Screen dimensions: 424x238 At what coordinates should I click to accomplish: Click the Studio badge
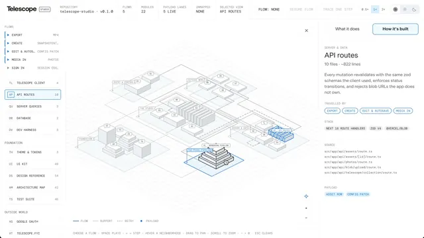coord(44,9)
